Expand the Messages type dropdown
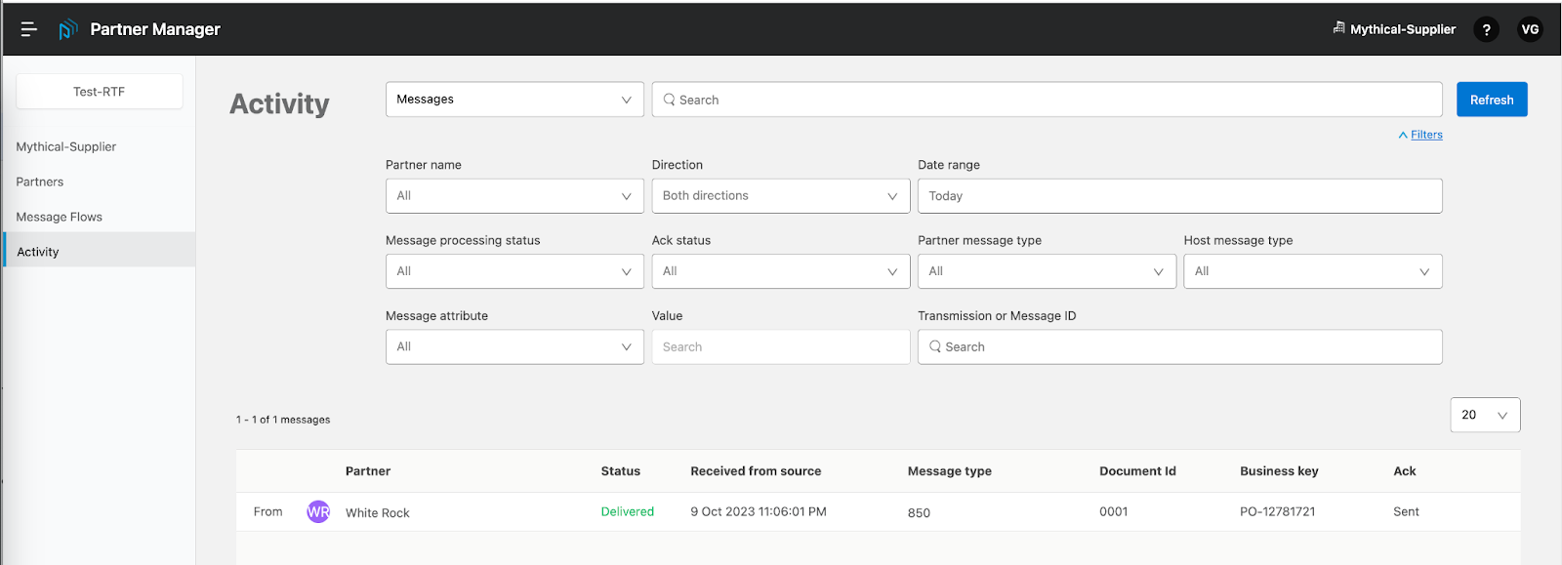The height and width of the screenshot is (565, 1562). (514, 100)
